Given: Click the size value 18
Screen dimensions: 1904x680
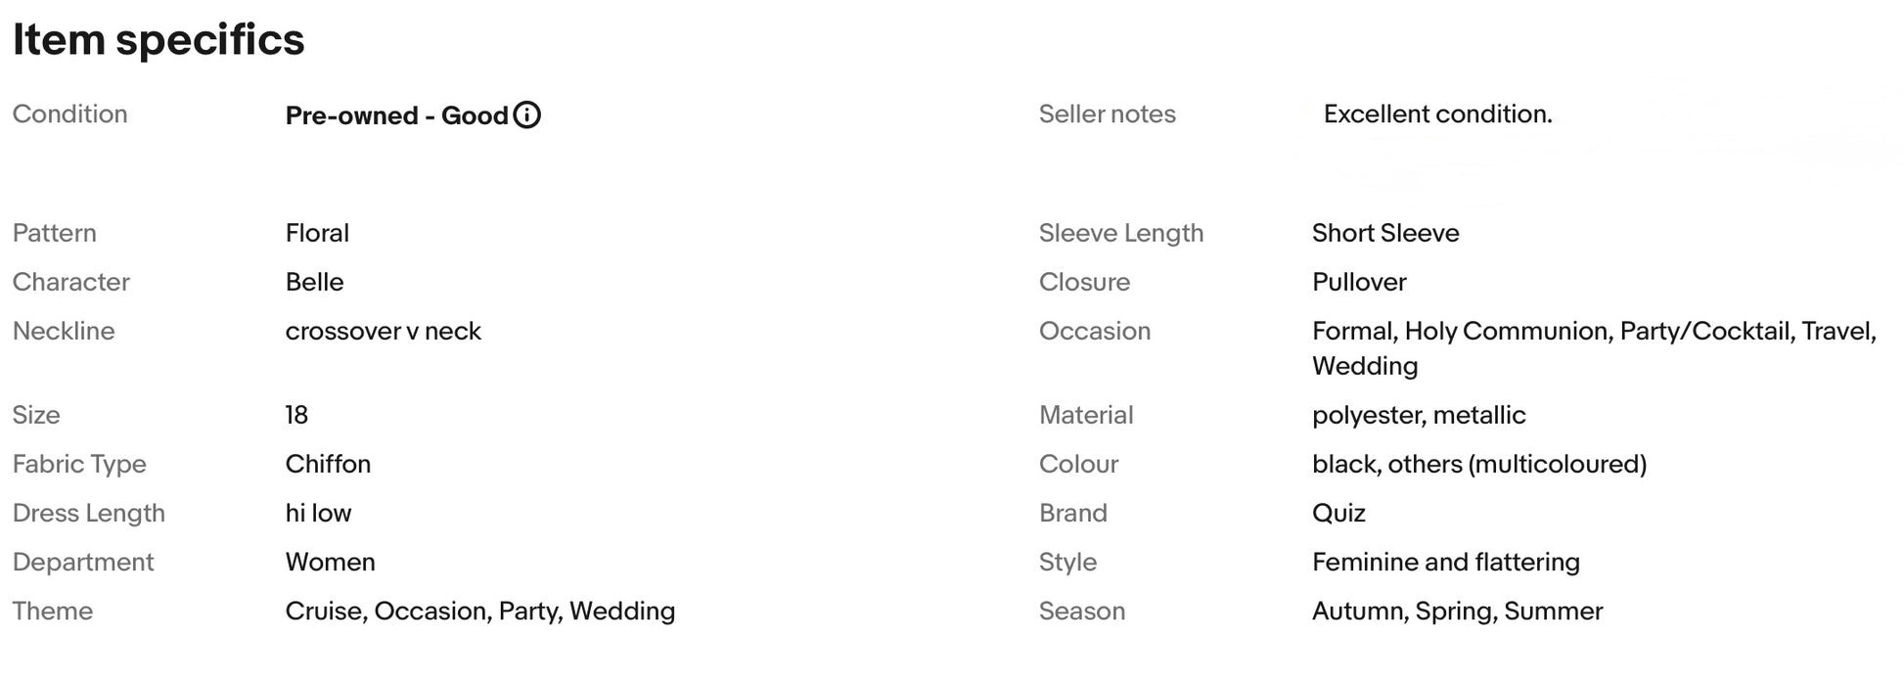Looking at the screenshot, I should [x=296, y=415].
